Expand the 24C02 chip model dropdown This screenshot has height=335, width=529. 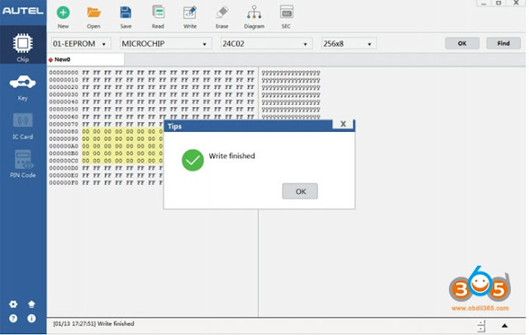[266, 44]
